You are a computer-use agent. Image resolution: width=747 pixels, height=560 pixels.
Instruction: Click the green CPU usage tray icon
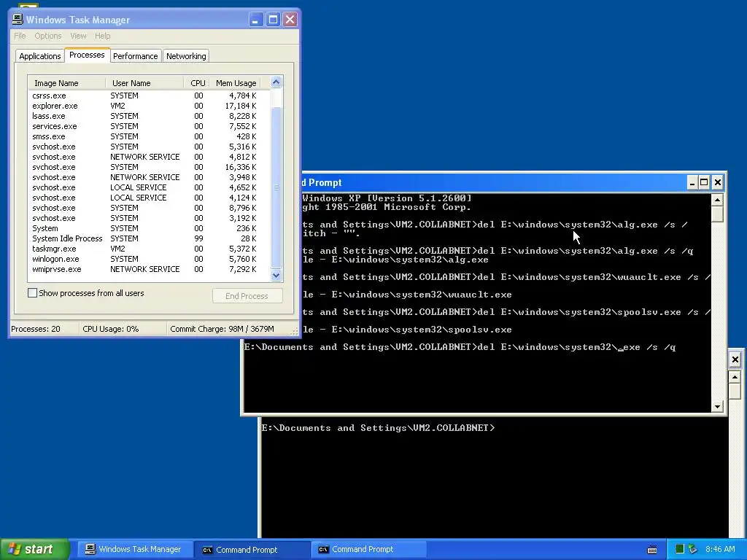coord(680,549)
